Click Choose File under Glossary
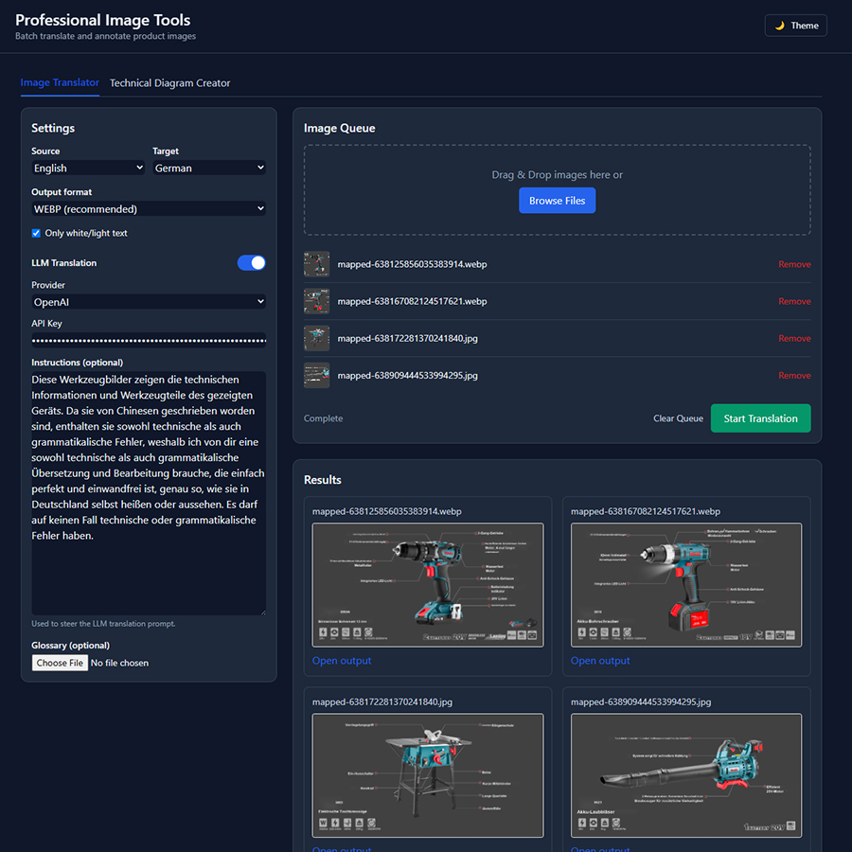The width and height of the screenshot is (852, 852). (60, 663)
